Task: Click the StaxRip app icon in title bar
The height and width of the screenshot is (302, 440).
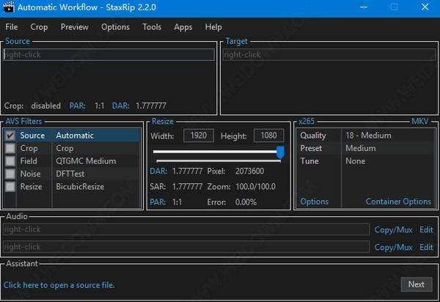Action: click(x=9, y=7)
